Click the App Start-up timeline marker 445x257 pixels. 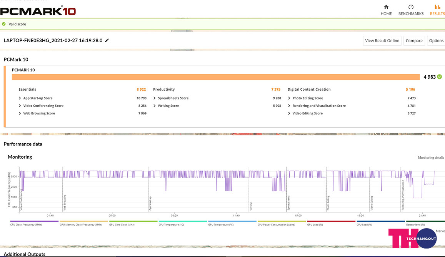point(150,203)
